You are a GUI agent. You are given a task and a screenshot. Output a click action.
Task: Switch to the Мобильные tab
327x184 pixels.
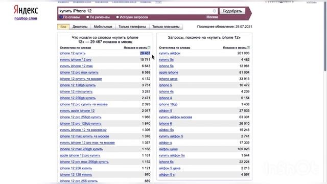[103, 27]
